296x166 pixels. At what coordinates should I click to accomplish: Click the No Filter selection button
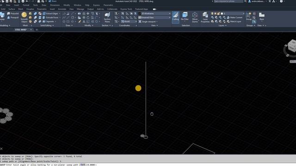click(185, 17)
